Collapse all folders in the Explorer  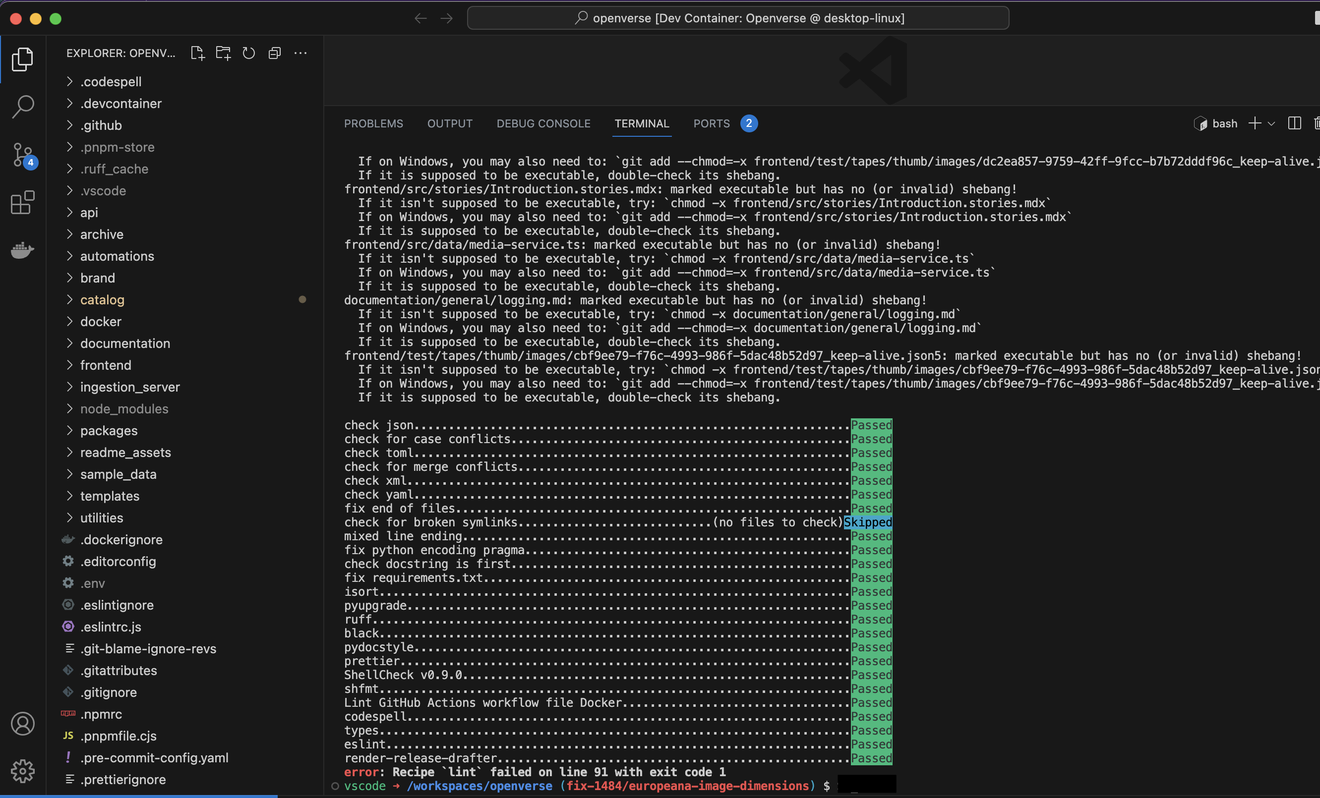(274, 53)
